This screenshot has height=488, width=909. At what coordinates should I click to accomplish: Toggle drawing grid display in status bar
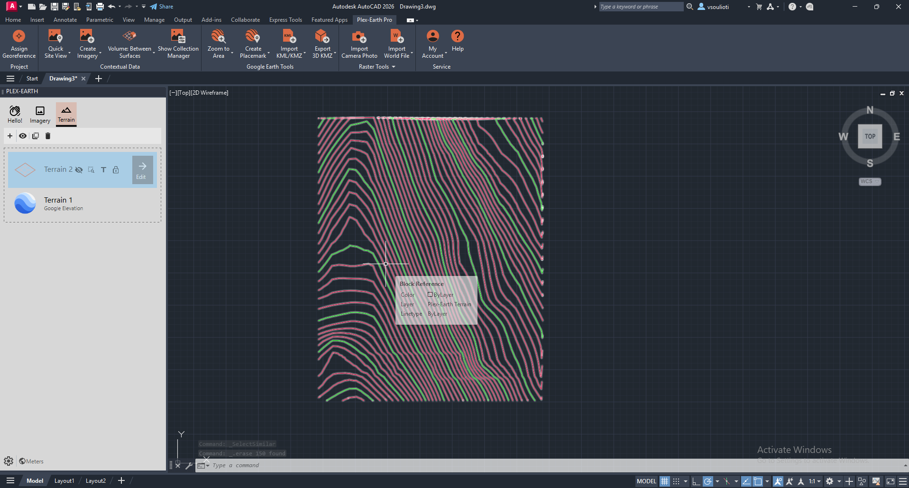click(665, 481)
